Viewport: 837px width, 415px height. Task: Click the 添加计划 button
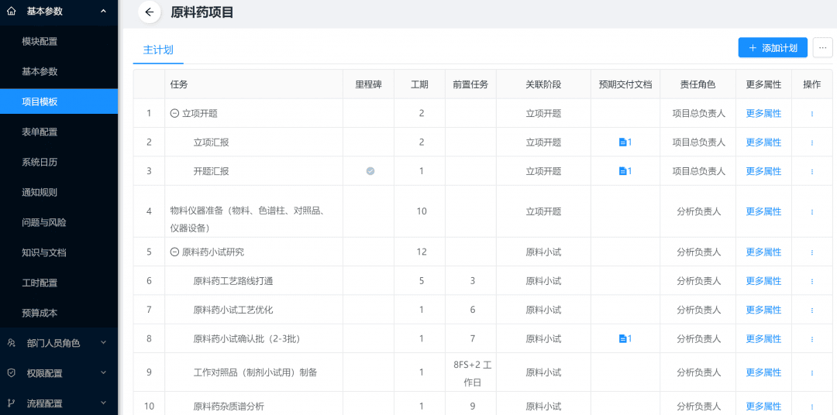pos(773,47)
